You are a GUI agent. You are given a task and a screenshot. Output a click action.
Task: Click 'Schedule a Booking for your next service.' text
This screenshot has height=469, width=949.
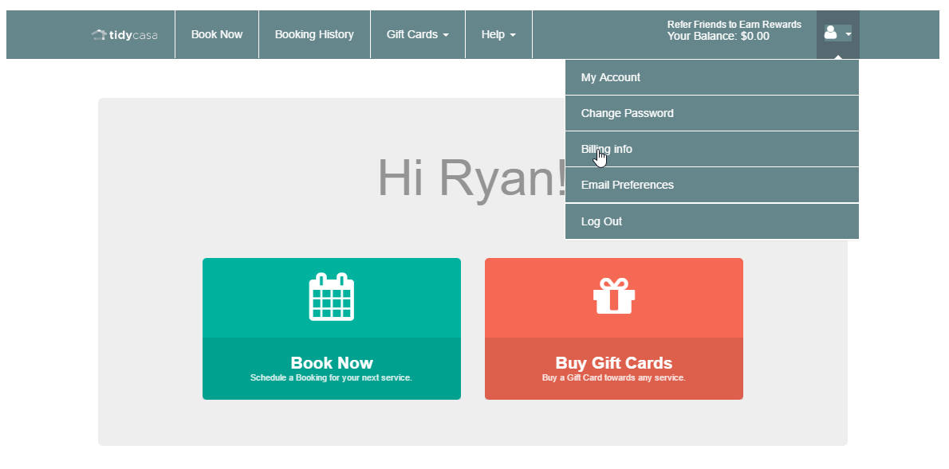click(x=331, y=377)
